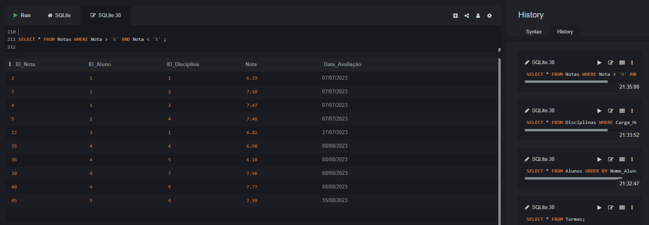Open the options menu beside the ID_Nota header

(x=10, y=65)
